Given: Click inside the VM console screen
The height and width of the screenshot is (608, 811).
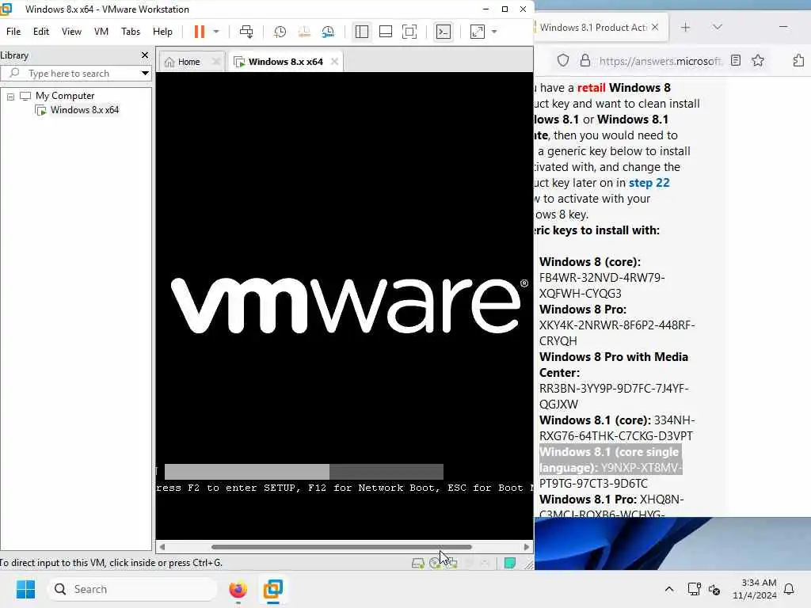Looking at the screenshot, I should tap(345, 305).
